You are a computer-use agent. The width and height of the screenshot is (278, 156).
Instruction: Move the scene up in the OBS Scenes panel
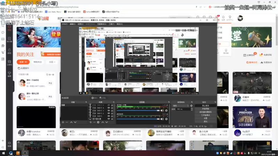tap(71, 122)
